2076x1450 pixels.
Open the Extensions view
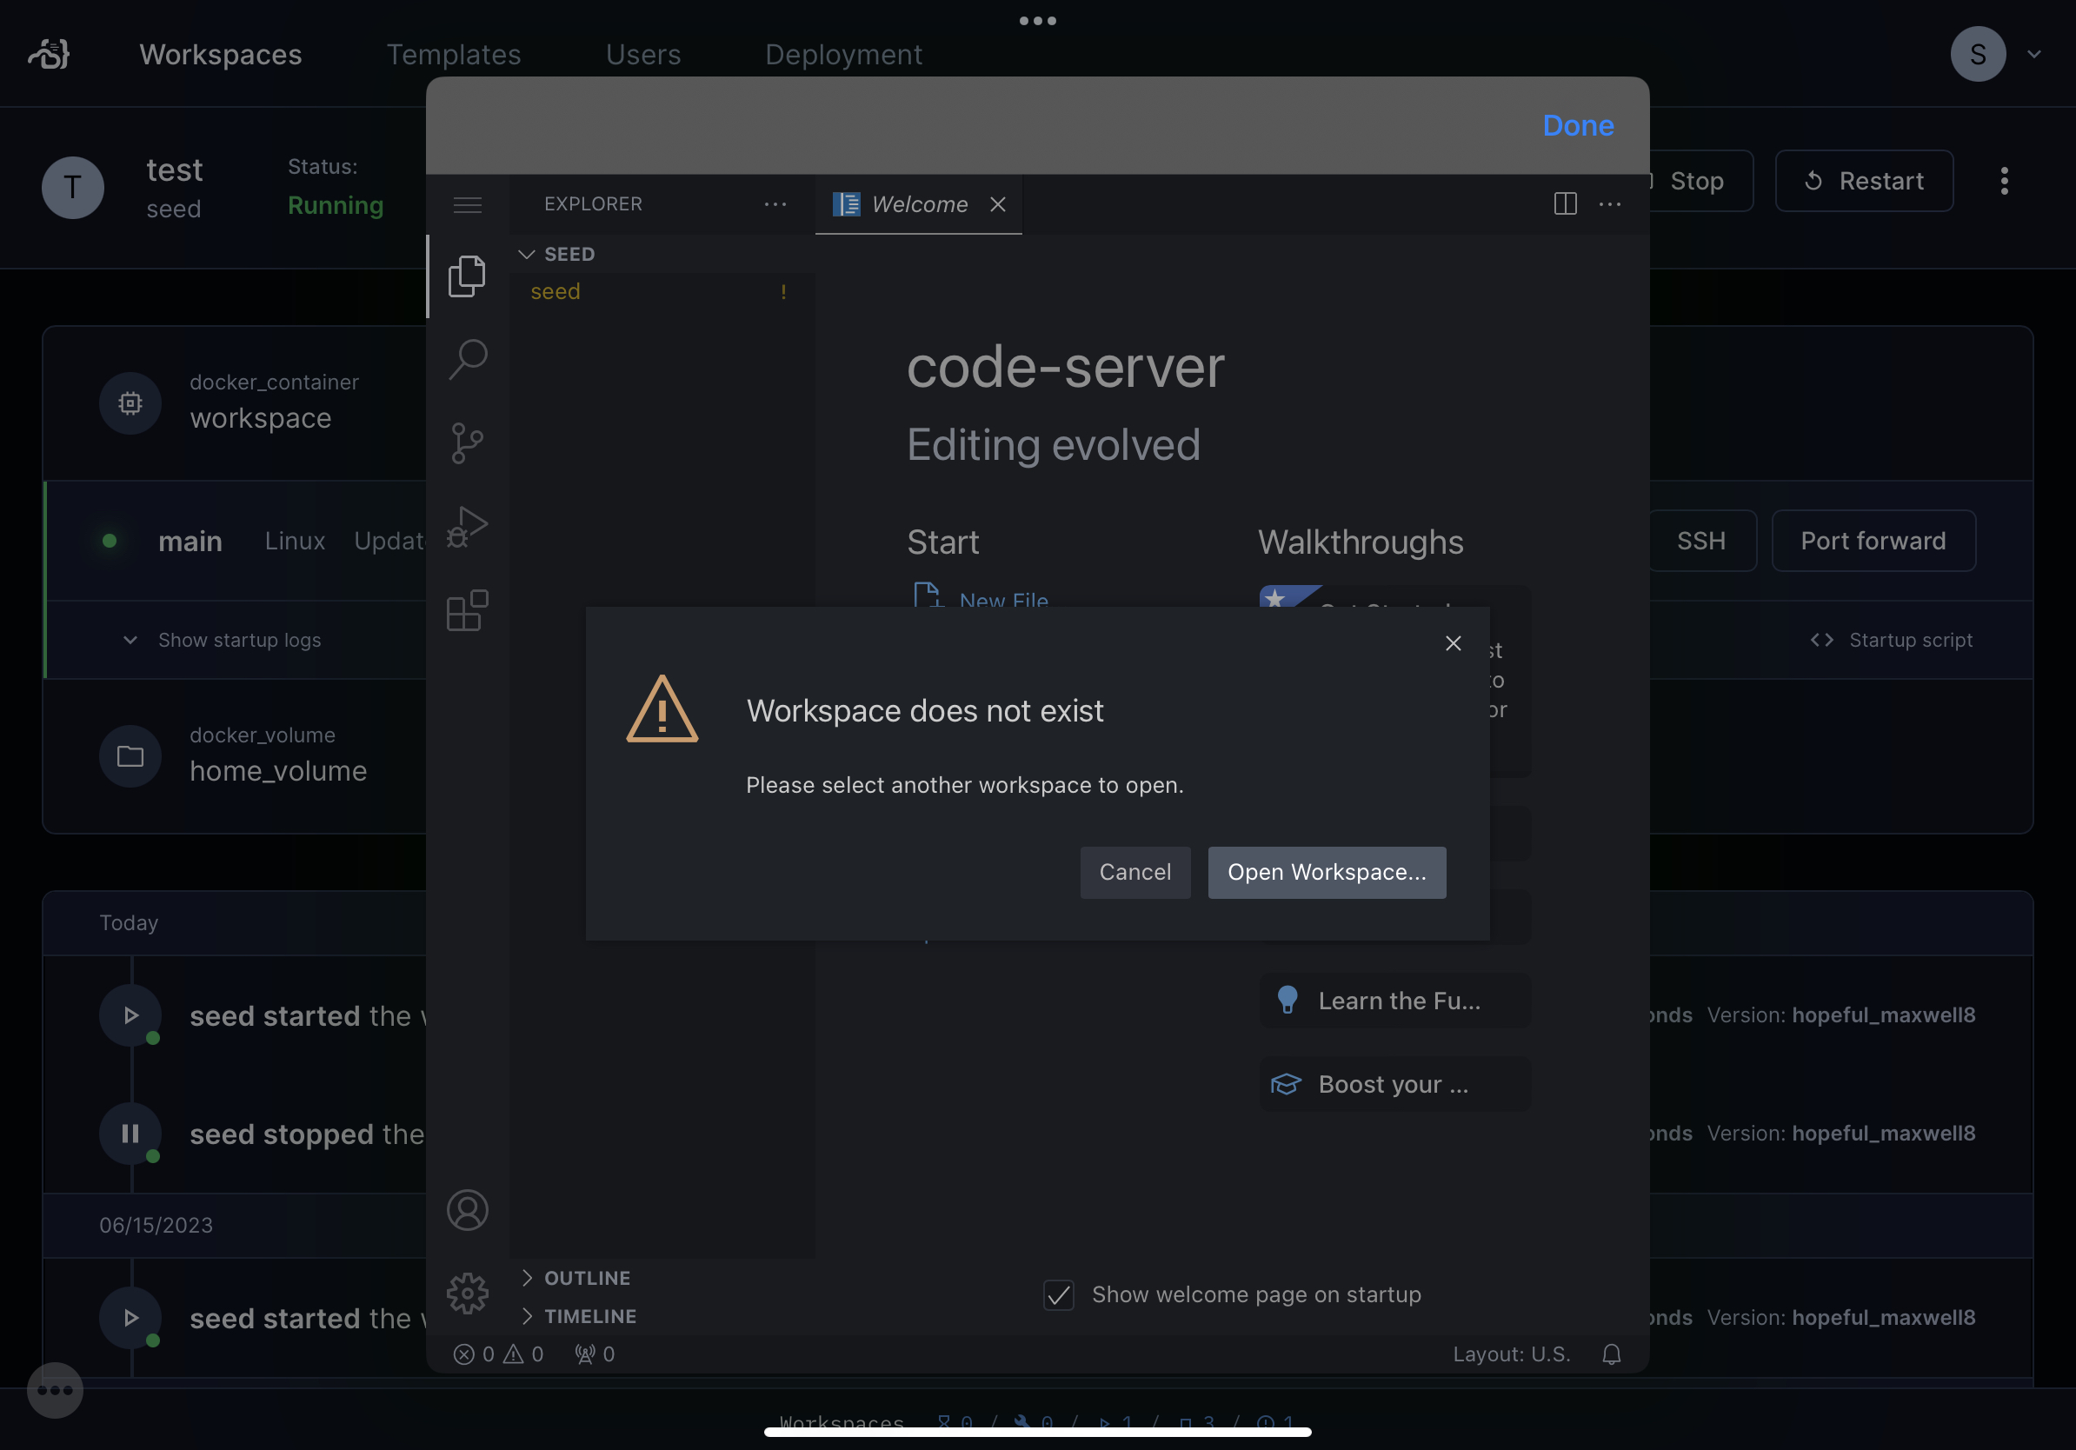468,610
